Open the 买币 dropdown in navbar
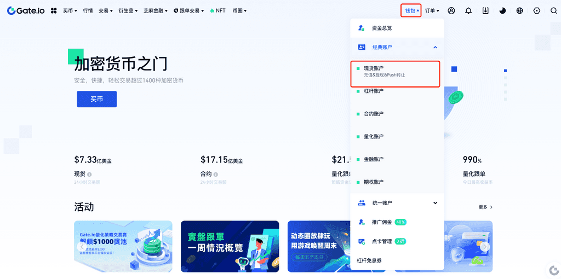This screenshot has height=279, width=561. coord(71,10)
